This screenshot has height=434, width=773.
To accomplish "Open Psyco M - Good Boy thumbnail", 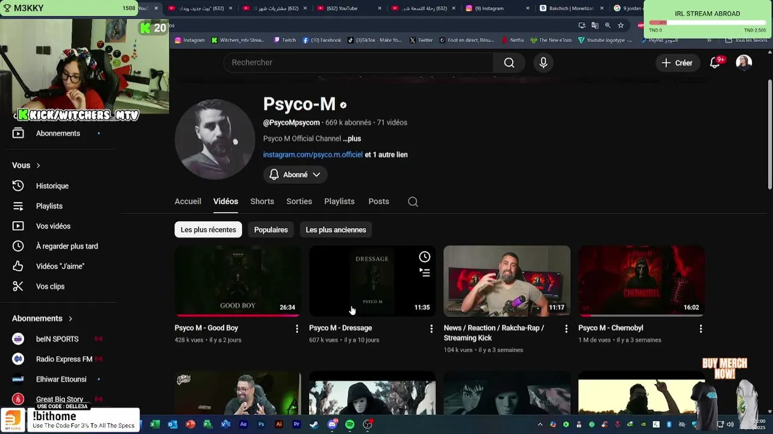I will pos(238,281).
